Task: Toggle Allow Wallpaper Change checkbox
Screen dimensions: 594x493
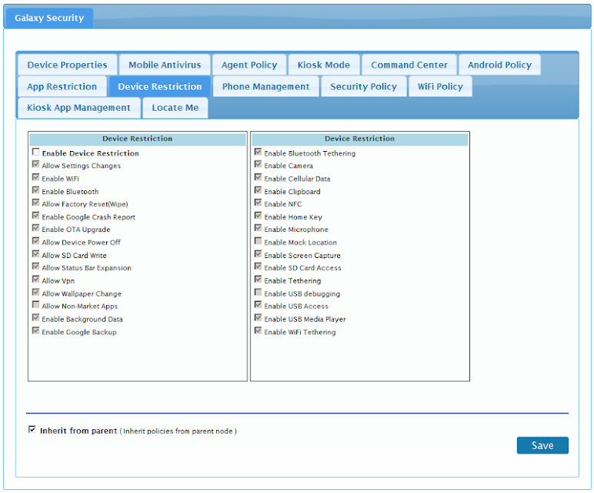Action: (36, 292)
